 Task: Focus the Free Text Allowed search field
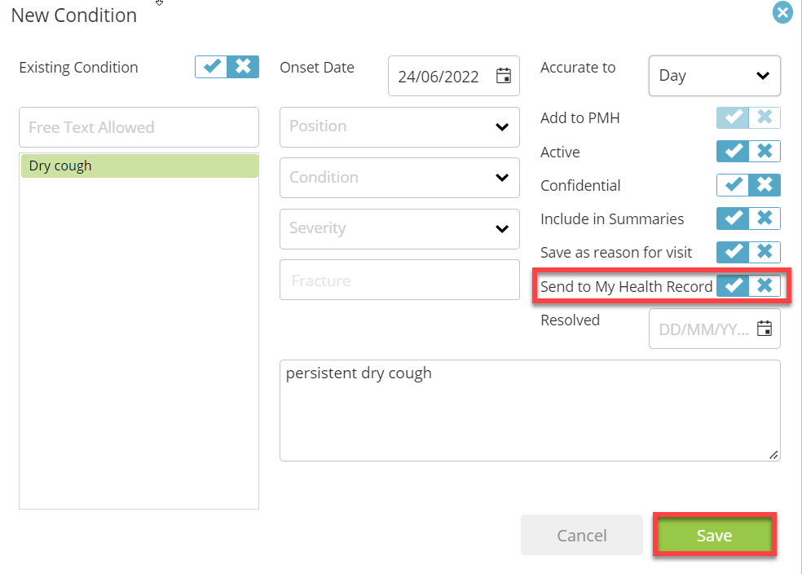(139, 127)
